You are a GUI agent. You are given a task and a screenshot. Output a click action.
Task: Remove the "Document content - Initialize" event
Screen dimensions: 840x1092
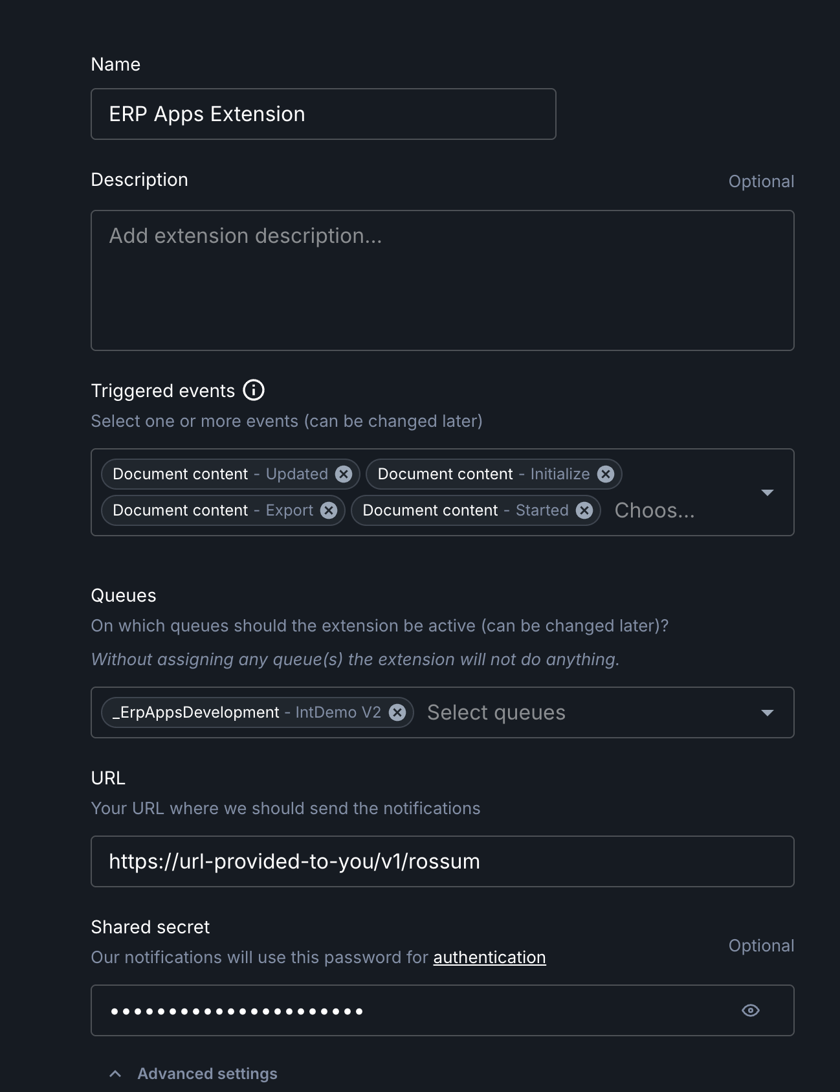tap(605, 473)
